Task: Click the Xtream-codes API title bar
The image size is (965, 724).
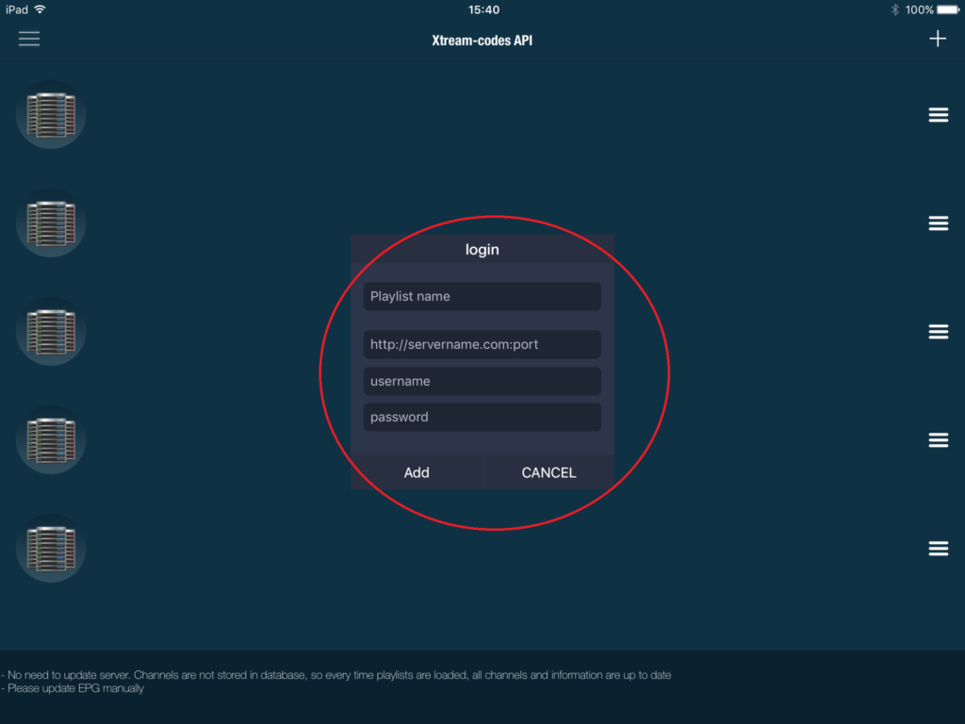Action: point(482,40)
